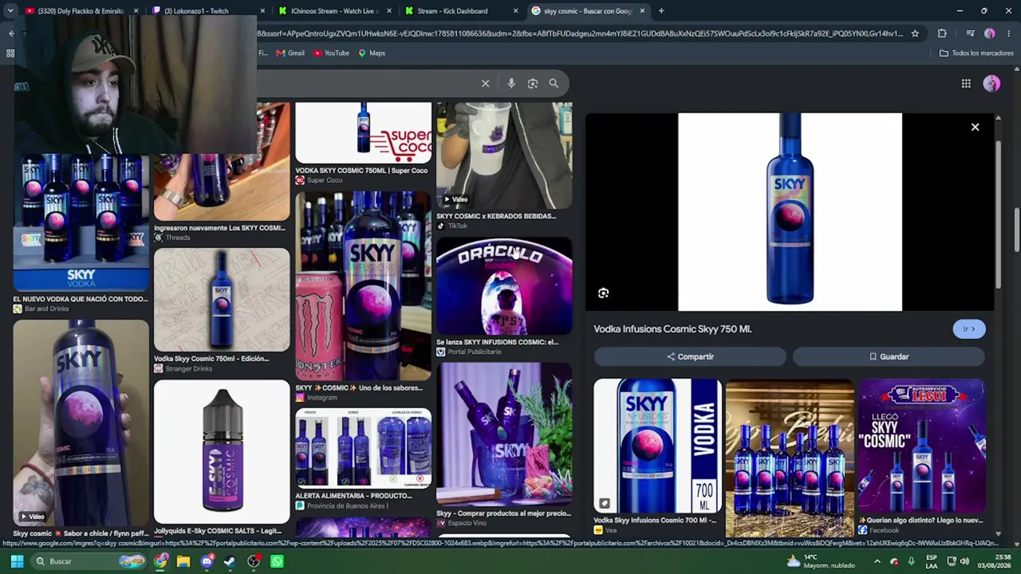Viewport: 1021px width, 574px height.
Task: Click the Compartir share button
Action: 690,356
